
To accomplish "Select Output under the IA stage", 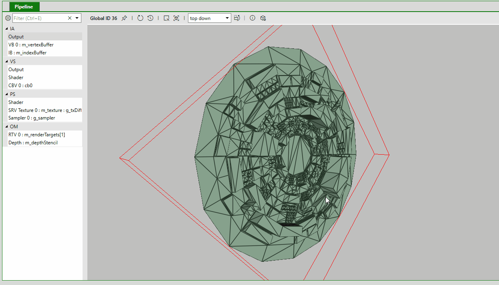I will tap(44, 37).
